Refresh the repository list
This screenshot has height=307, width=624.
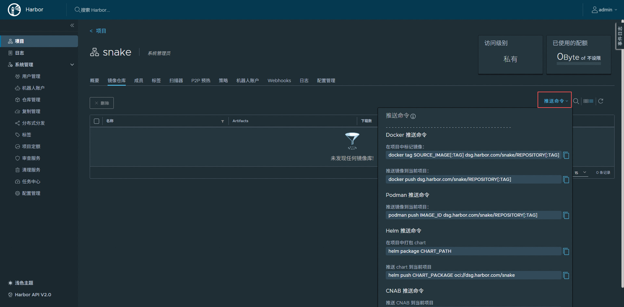point(601,101)
